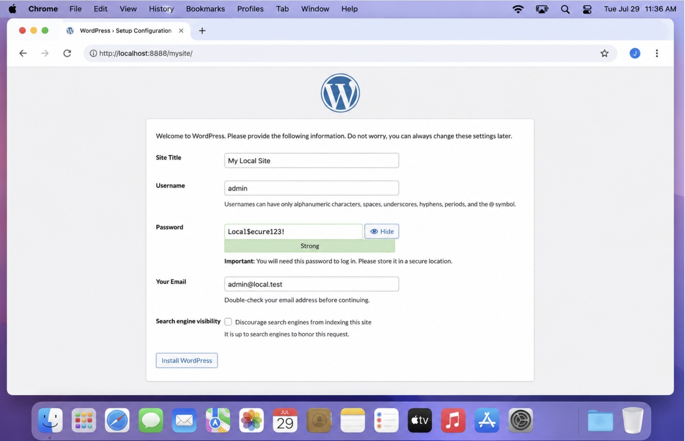Open the File menu
Screen dimensions: 685x441
[x=76, y=9]
